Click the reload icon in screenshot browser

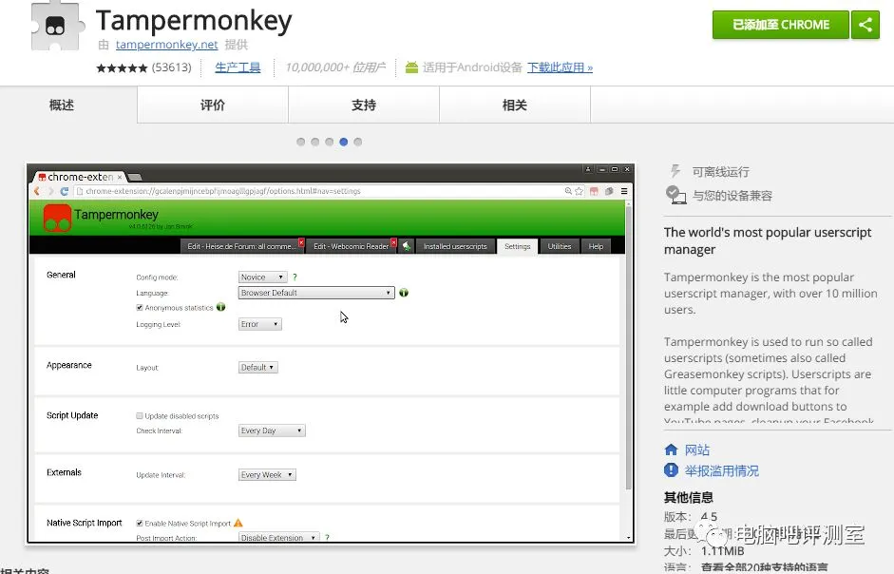pos(65,191)
